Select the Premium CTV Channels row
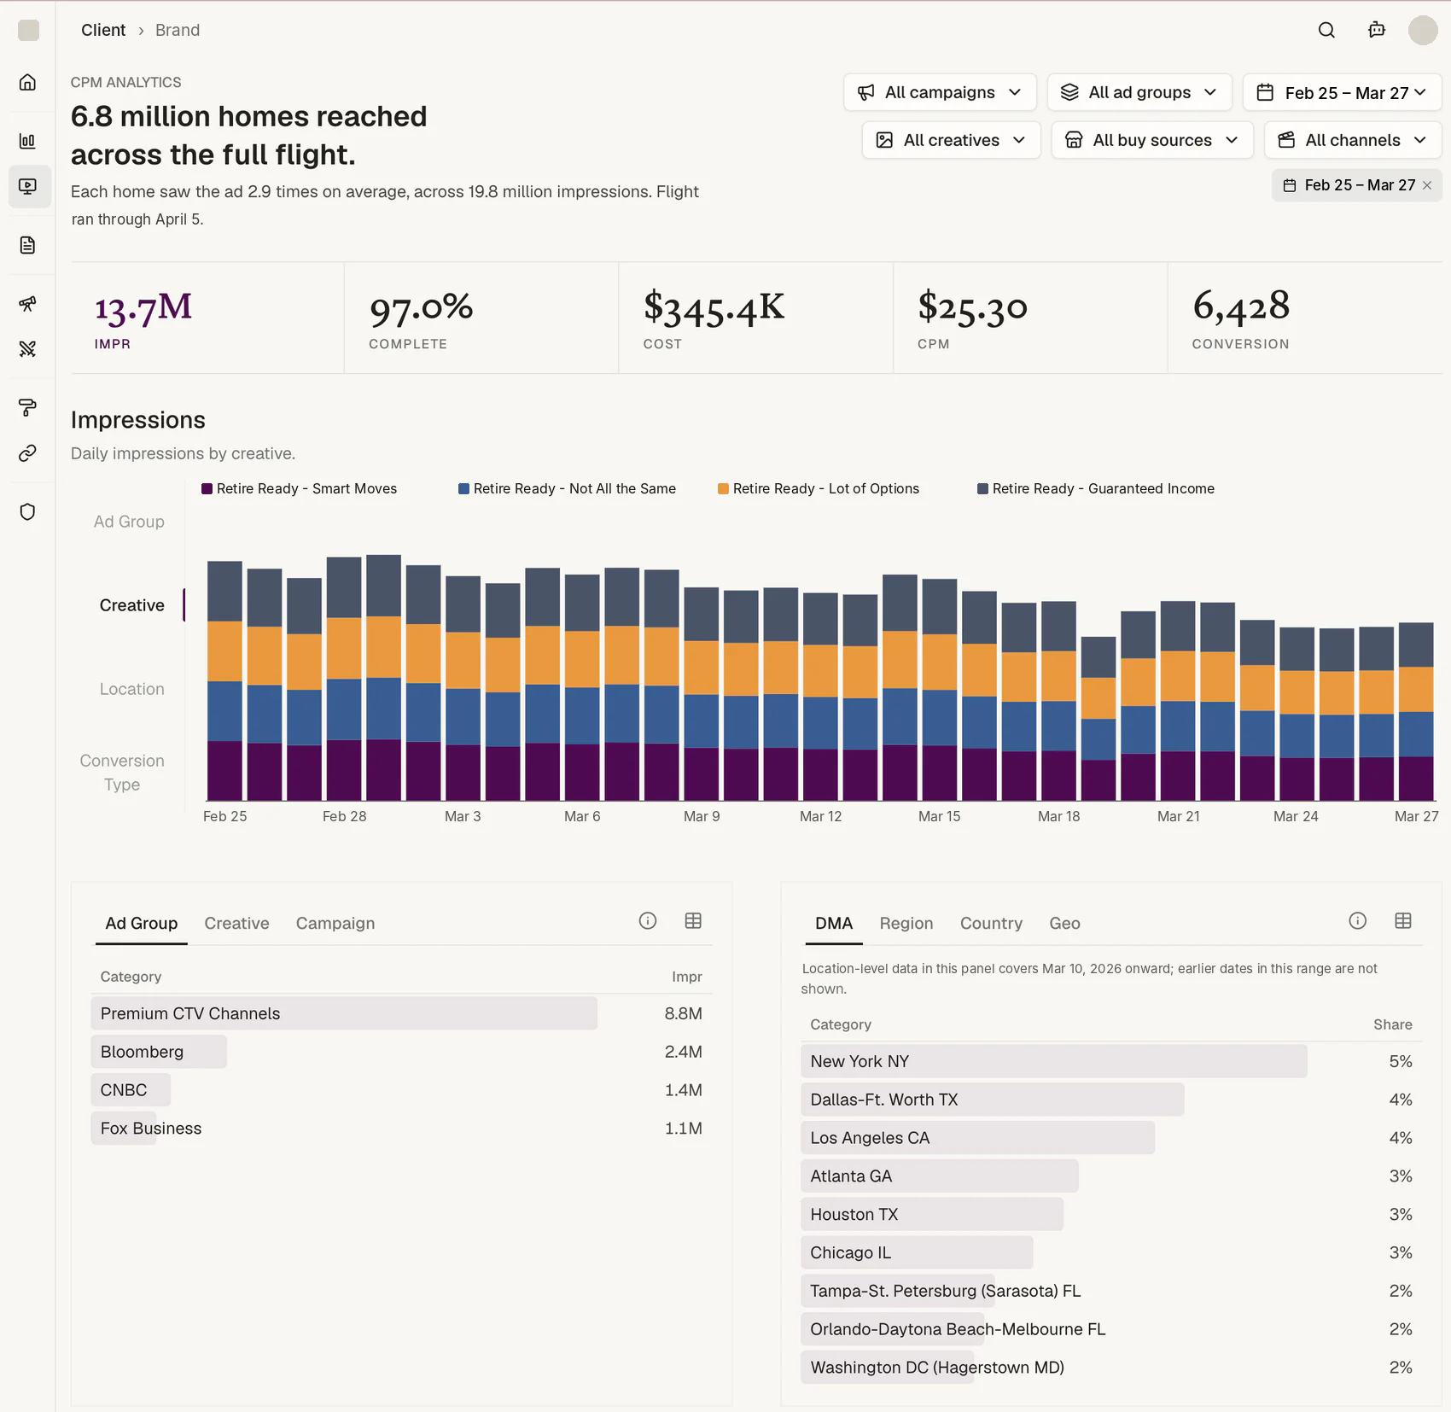Viewport: 1451px width, 1412px height. pyautogui.click(x=401, y=1013)
